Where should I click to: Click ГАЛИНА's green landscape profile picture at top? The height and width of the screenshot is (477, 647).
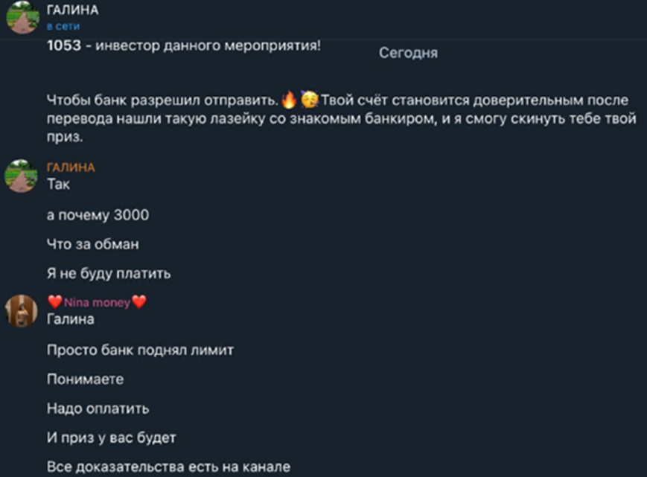pos(22,15)
